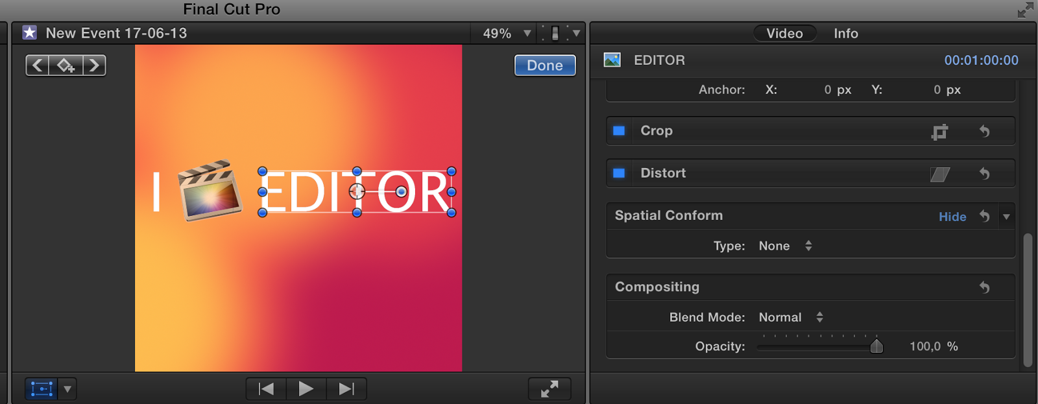Edit the Anchor X value field
Screen dimensions: 1038x404
click(x=837, y=89)
